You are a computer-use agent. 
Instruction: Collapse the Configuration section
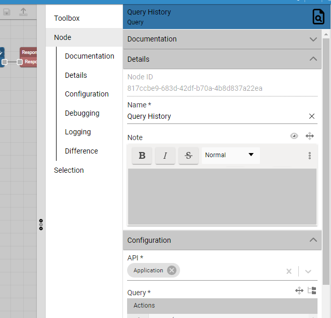313,240
